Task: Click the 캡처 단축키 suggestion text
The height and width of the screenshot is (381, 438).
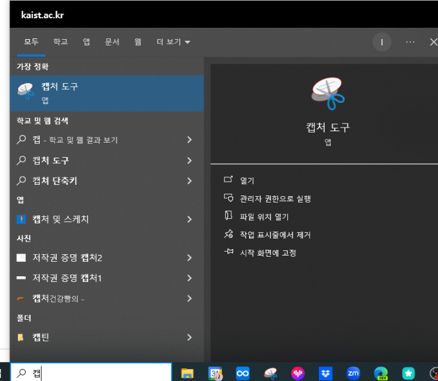Action: (55, 181)
